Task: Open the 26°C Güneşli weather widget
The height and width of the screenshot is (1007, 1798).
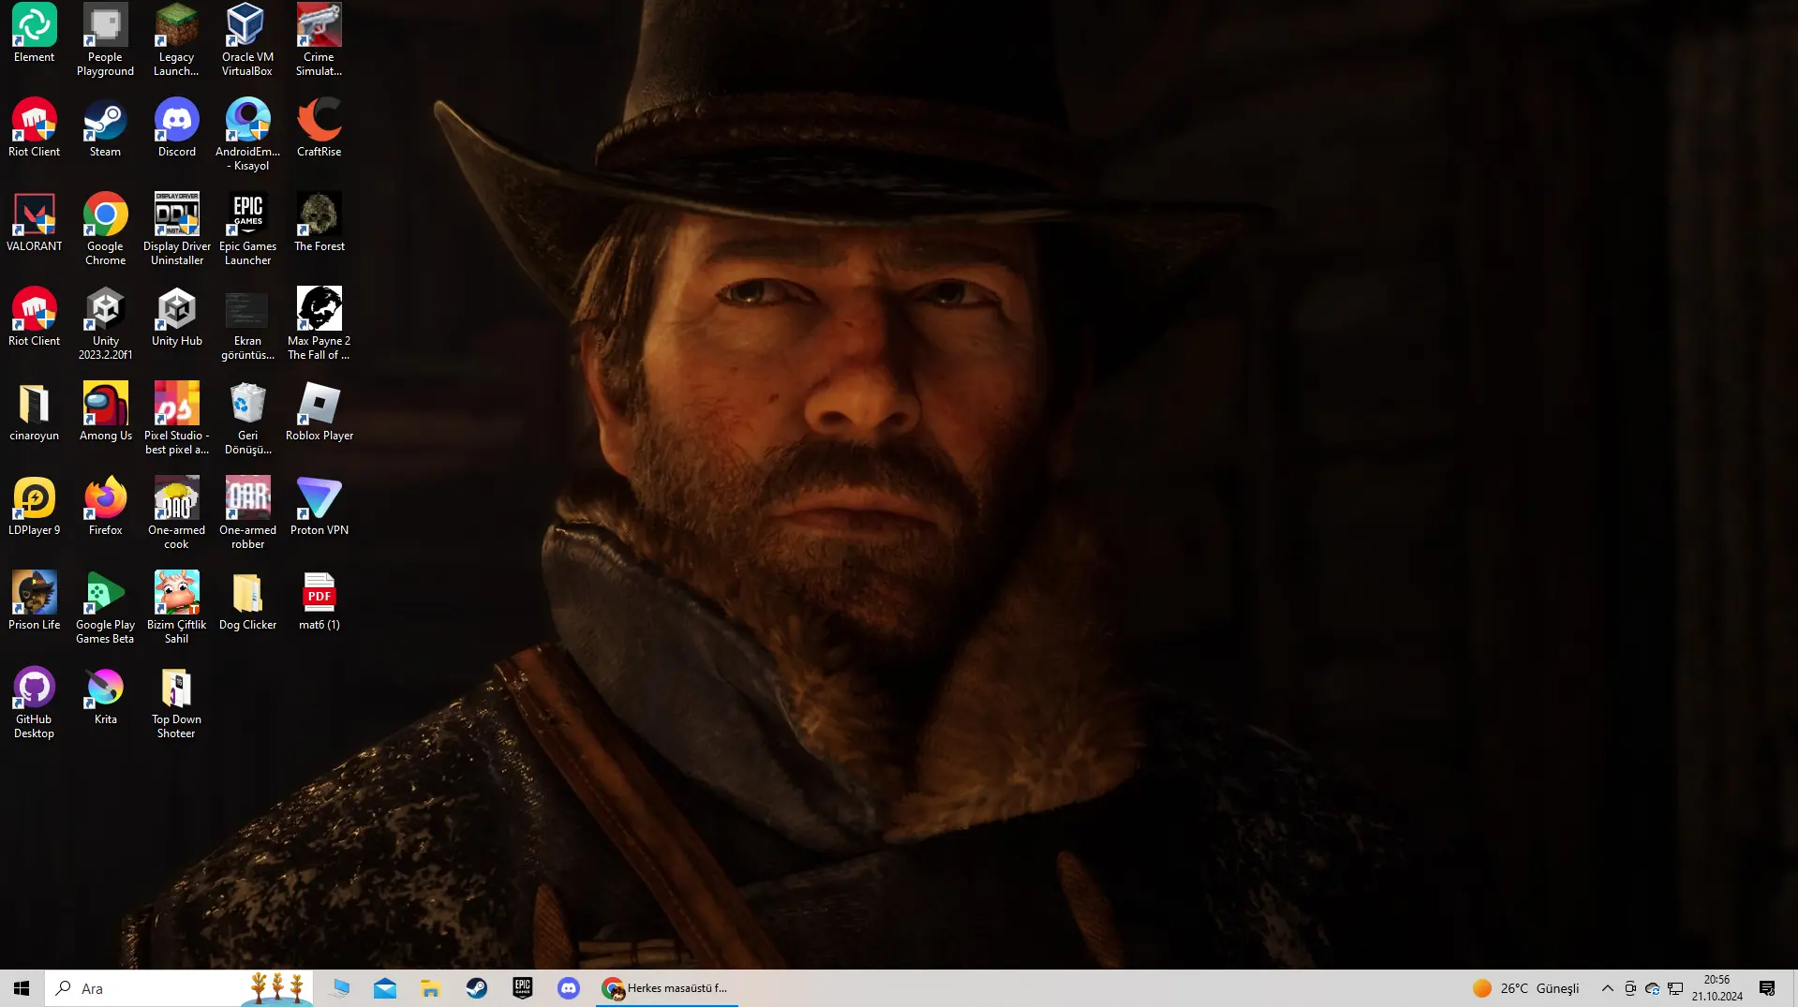Action: tap(1525, 988)
